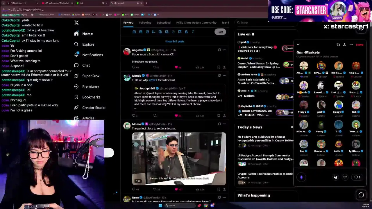The width and height of the screenshot is (372, 209).
Task: Add a GIF in the post composer
Action: pyautogui.click(x=141, y=32)
